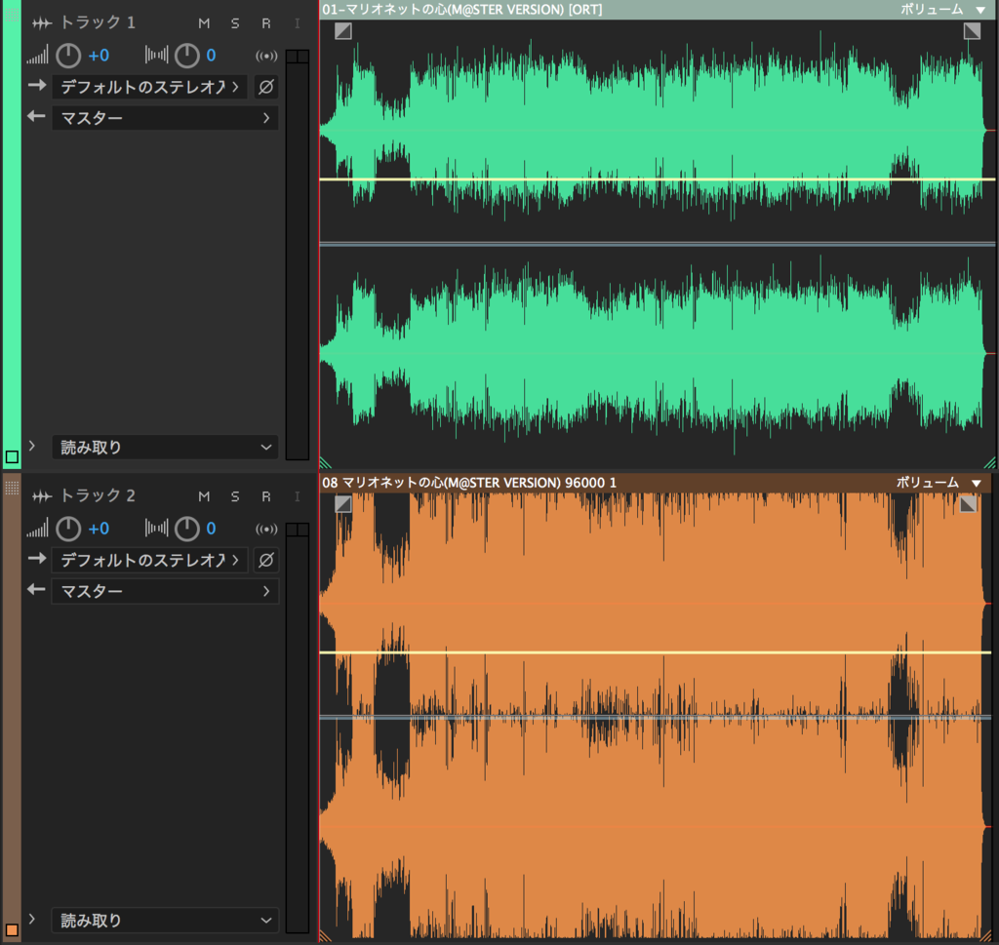Click the Track 1 volume knob
This screenshot has width=999, height=945.
(x=68, y=56)
